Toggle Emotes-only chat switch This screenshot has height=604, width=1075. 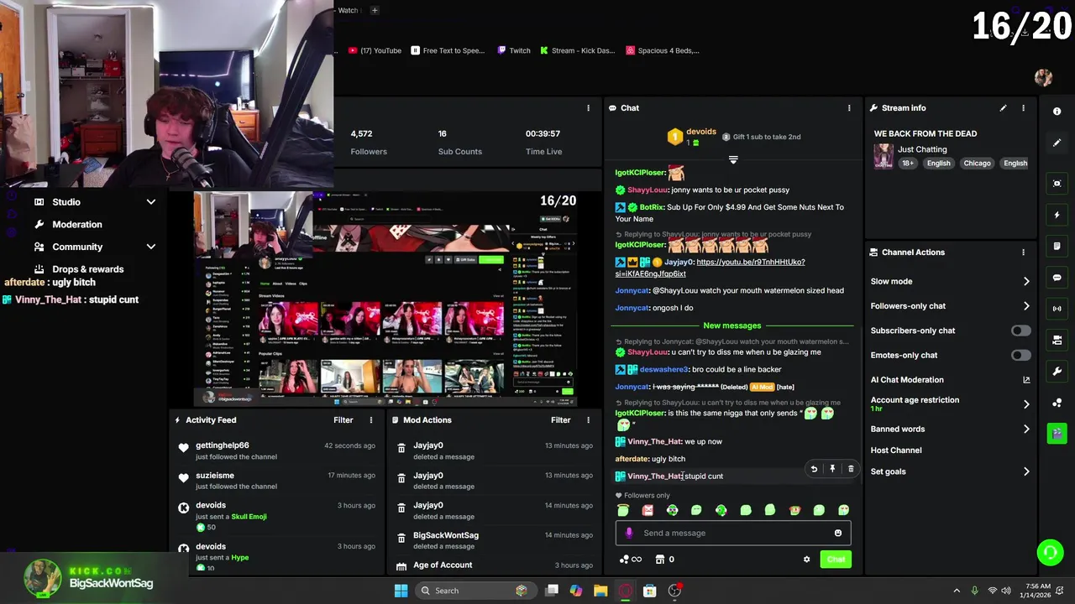[1020, 356]
